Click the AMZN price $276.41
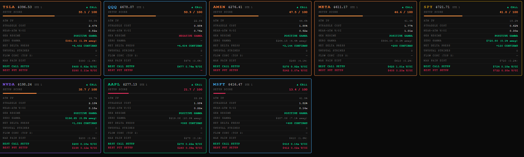The image size is (524, 157). click(x=235, y=7)
